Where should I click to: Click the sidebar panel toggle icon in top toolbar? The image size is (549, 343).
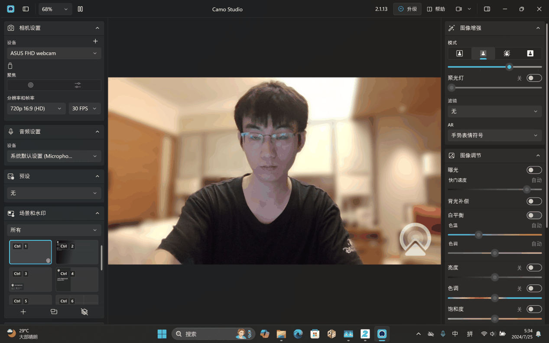(x=26, y=9)
